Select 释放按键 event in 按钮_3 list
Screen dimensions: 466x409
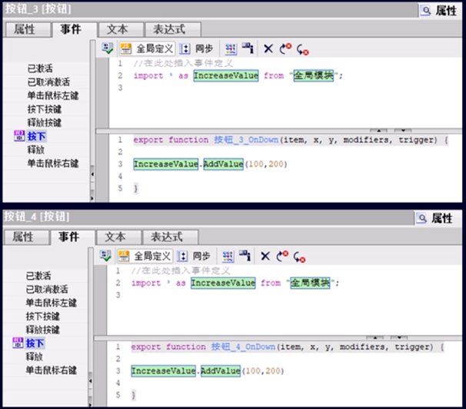click(45, 123)
